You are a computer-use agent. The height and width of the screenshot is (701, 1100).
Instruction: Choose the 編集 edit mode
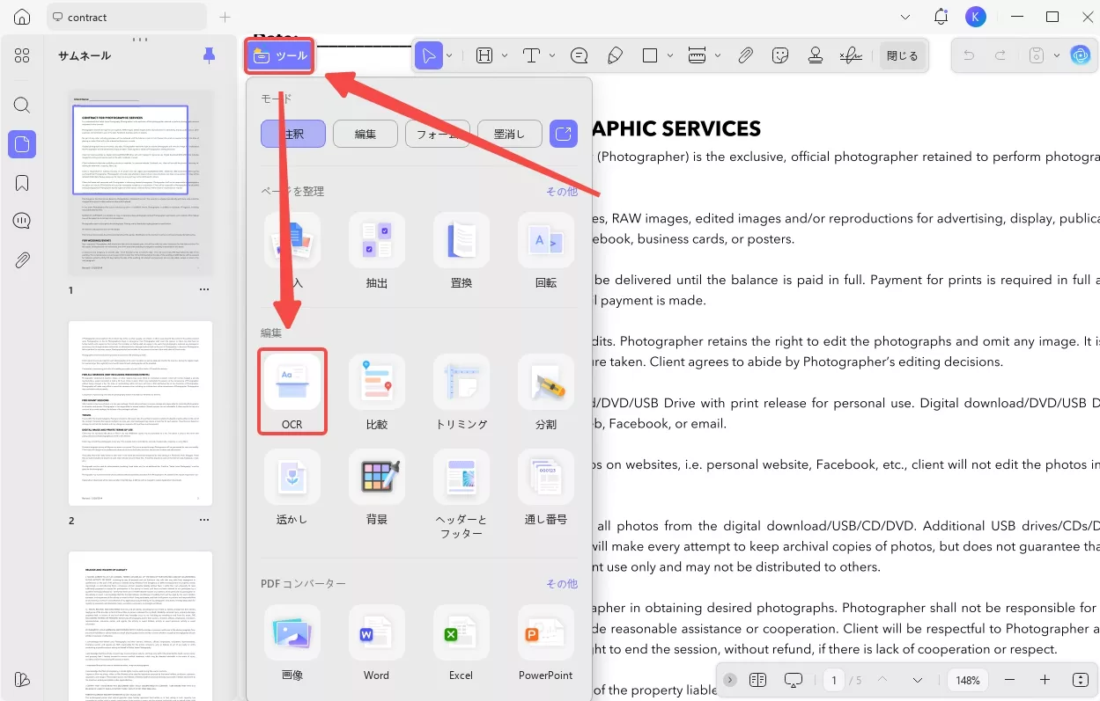(x=365, y=134)
